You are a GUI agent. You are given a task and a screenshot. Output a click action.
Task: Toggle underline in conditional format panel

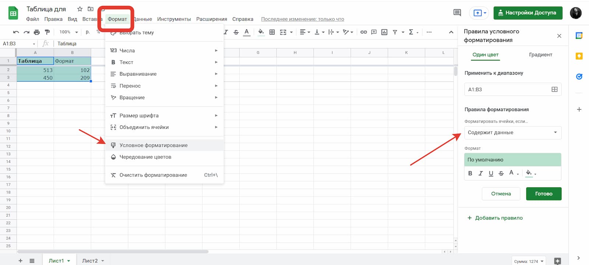[491, 173]
